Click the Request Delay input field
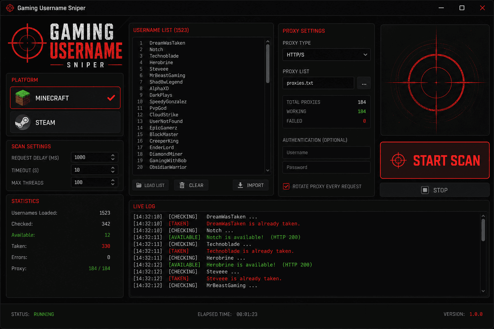The image size is (494, 329). 95,157
